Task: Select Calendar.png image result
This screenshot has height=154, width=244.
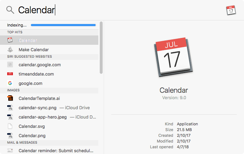Action: click(49, 135)
